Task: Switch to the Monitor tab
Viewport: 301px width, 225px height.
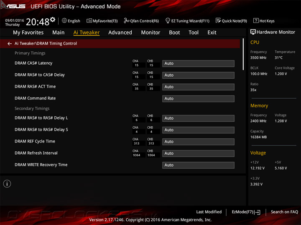Action: (x=150, y=32)
